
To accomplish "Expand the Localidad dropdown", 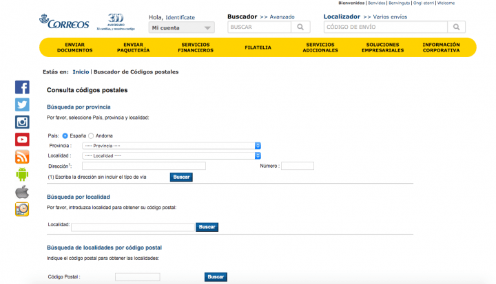I will [x=171, y=155].
